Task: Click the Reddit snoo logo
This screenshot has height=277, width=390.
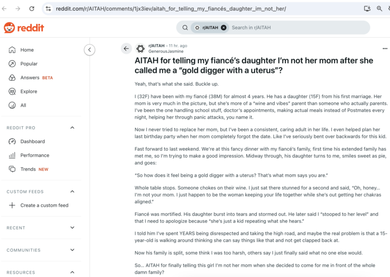Action: pyautogui.click(x=9, y=28)
